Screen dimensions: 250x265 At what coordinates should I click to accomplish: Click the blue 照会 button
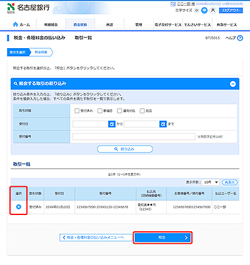click(162, 237)
